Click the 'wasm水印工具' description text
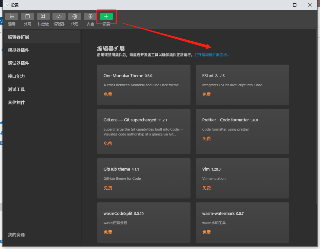 click(x=214, y=223)
